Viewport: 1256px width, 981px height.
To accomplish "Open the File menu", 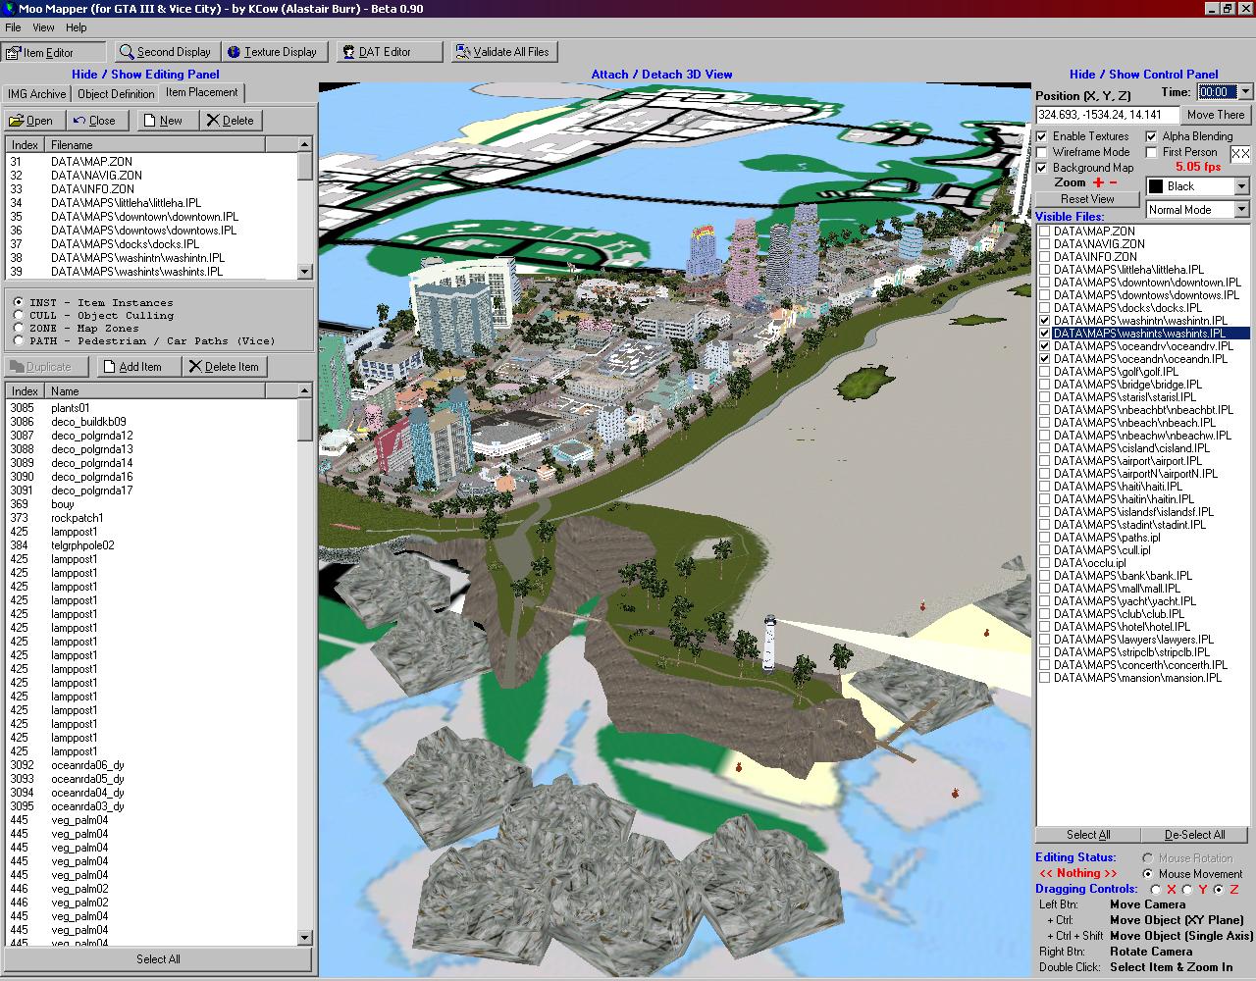I will (13, 27).
